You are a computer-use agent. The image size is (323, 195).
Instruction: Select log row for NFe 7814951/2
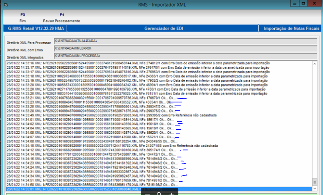159,180
